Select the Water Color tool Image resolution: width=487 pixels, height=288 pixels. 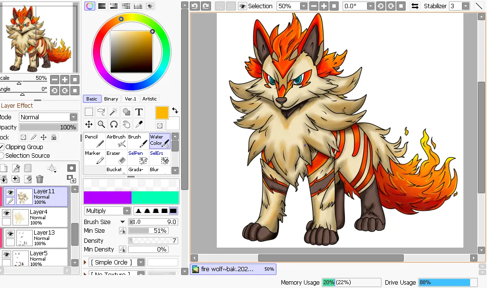click(x=159, y=141)
